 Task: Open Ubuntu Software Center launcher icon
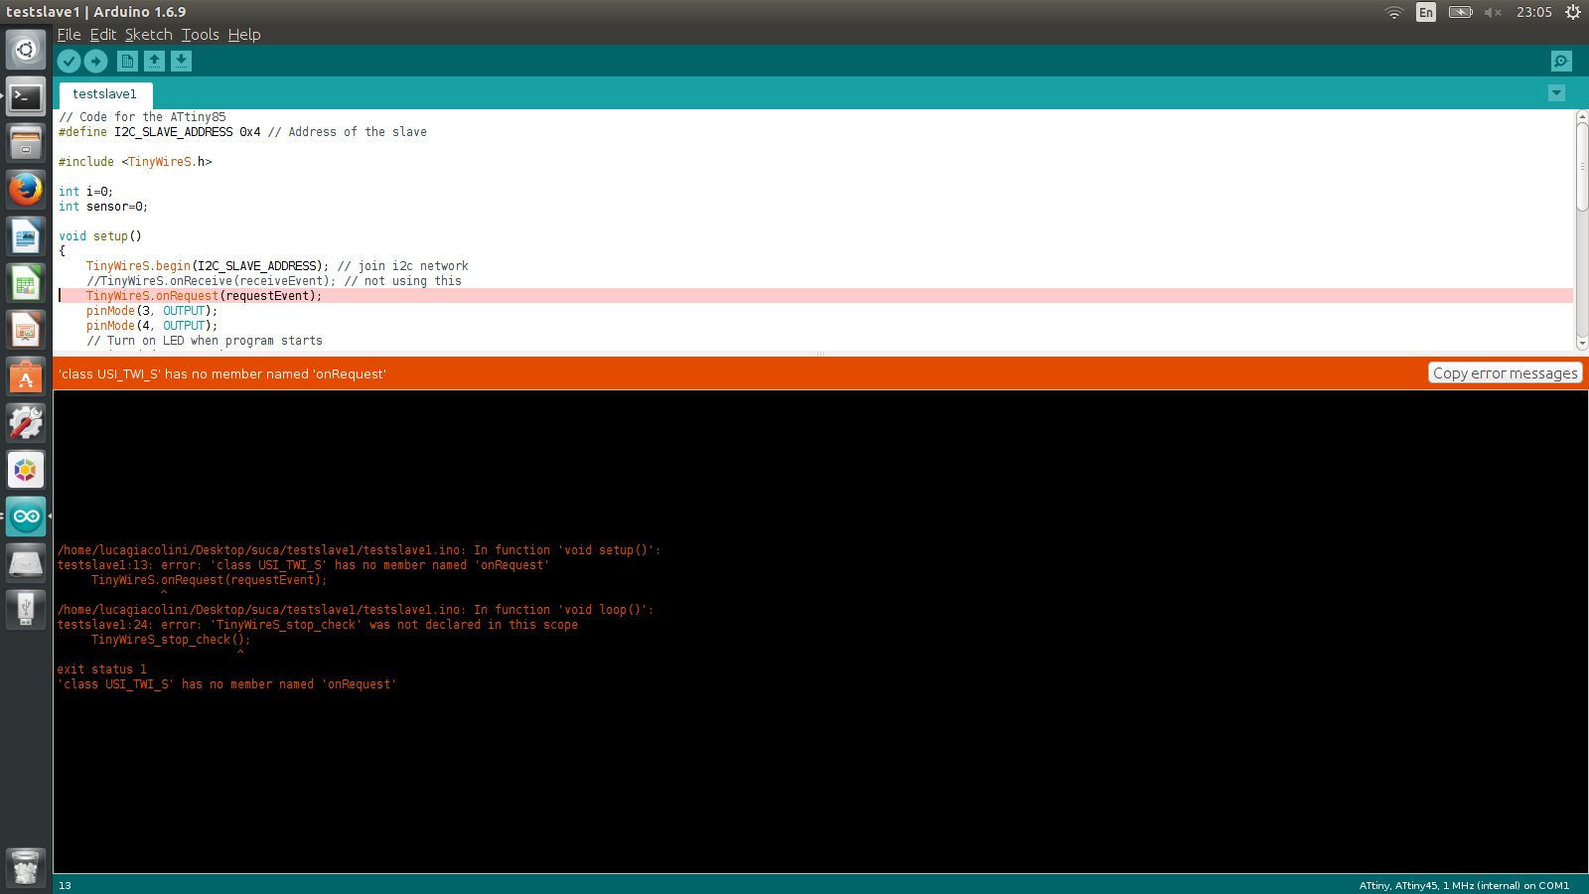(x=26, y=376)
